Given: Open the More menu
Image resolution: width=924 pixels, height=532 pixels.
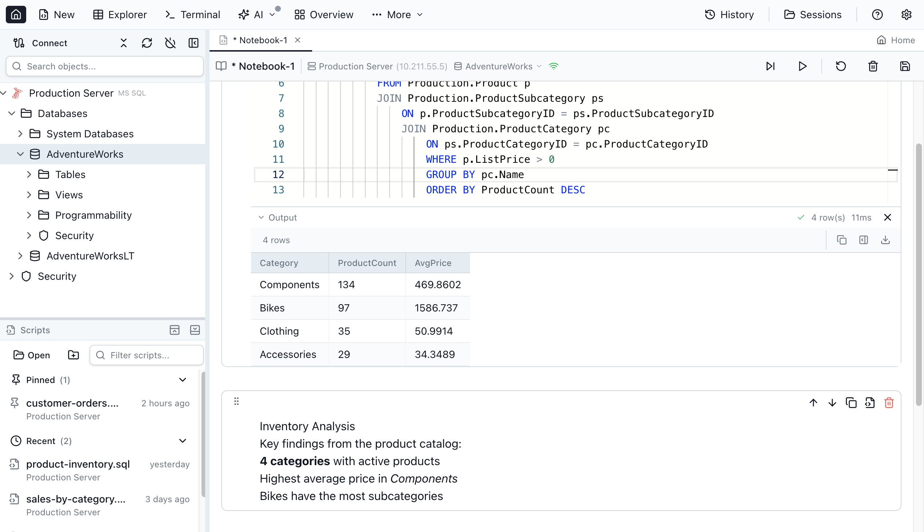Looking at the screenshot, I should coord(397,15).
